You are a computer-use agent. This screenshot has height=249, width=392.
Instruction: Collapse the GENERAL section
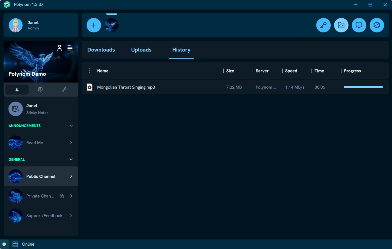click(x=71, y=159)
